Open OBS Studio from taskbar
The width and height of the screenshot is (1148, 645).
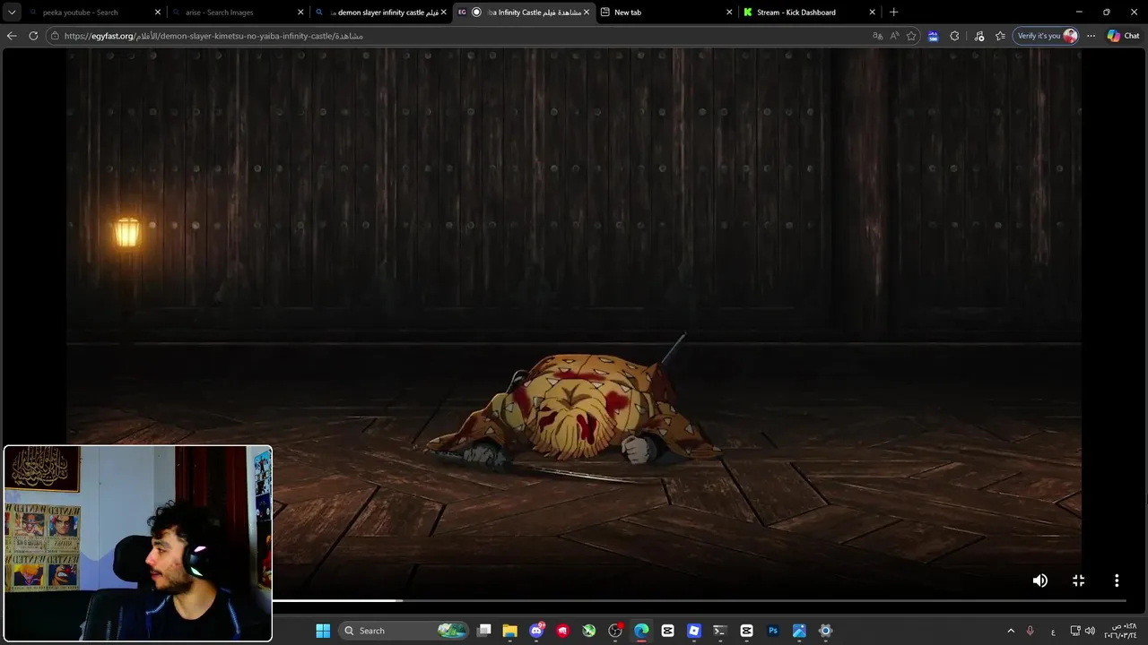pos(615,631)
